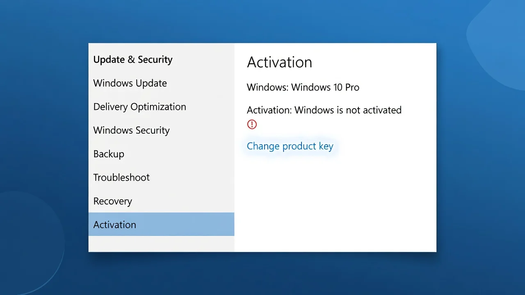Click the Update & Security sidebar heading
The height and width of the screenshot is (295, 525).
coord(133,60)
